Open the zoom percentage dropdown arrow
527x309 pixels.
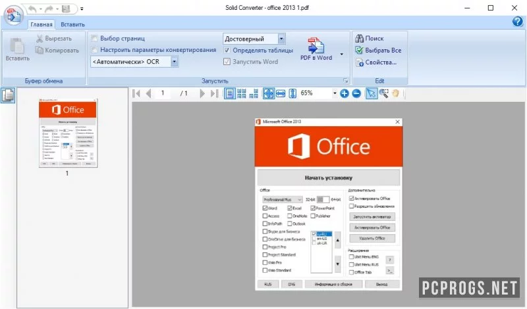click(x=335, y=93)
